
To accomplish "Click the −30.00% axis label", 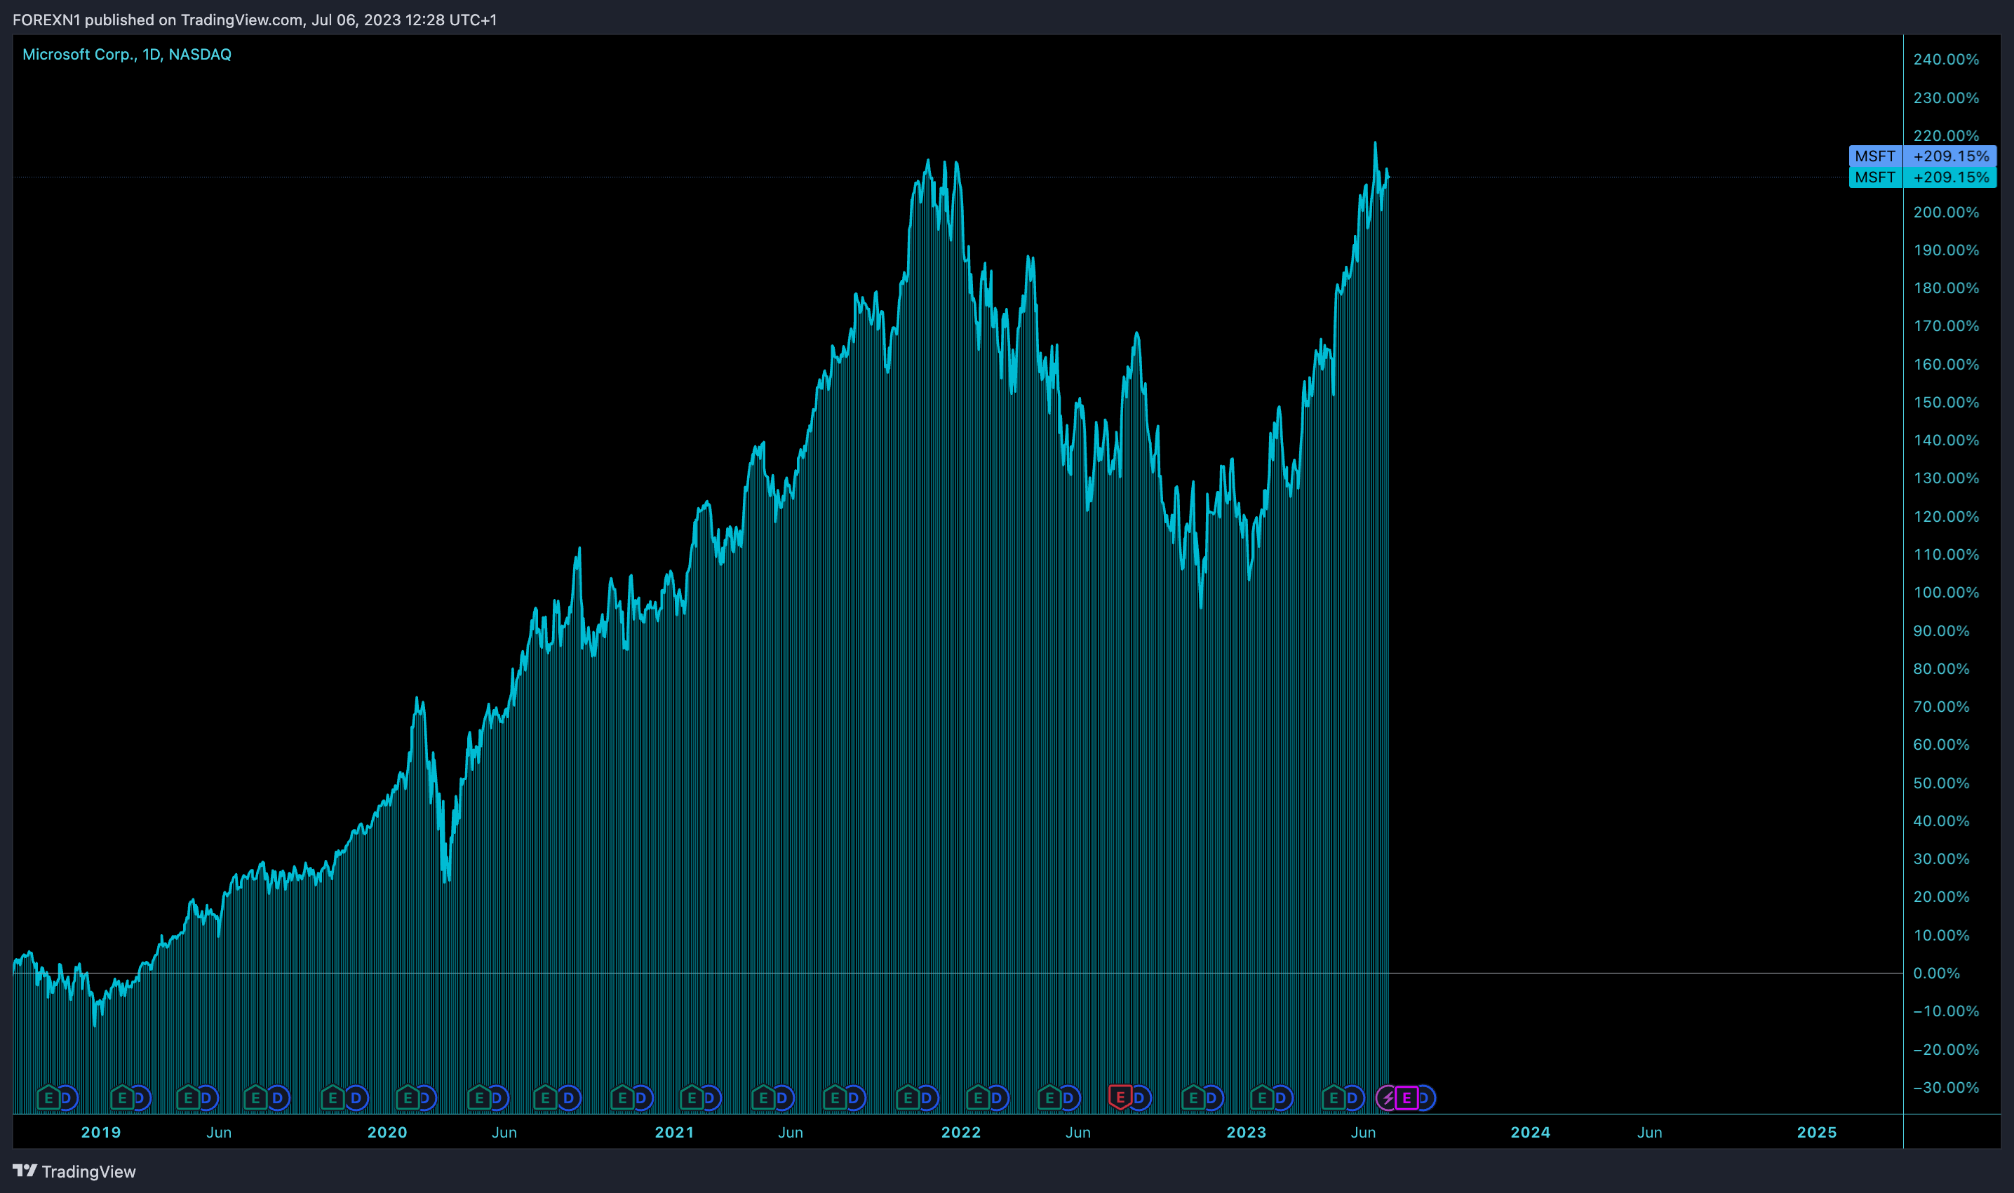I will (1946, 1088).
